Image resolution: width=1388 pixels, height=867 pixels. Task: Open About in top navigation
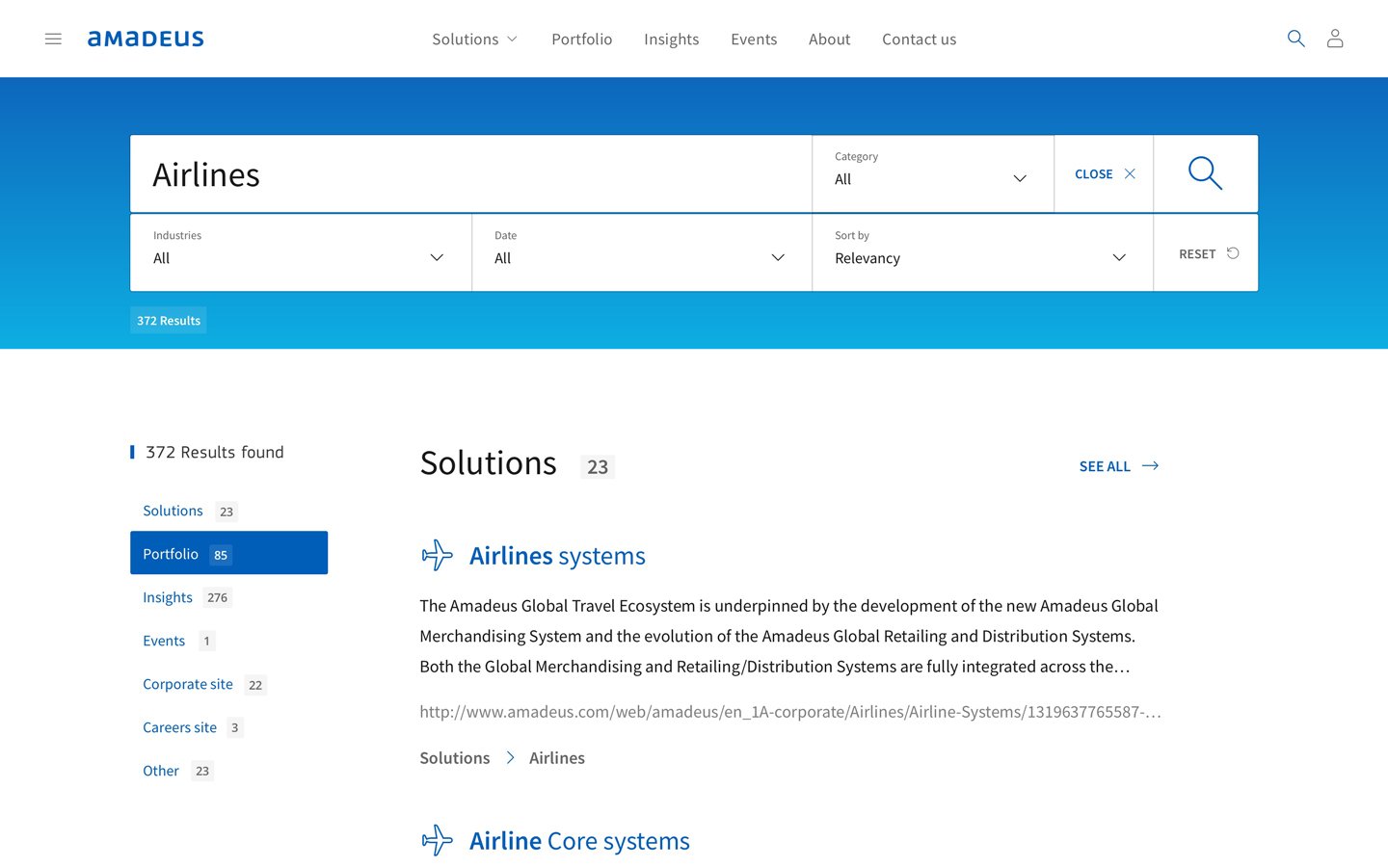[x=829, y=39]
